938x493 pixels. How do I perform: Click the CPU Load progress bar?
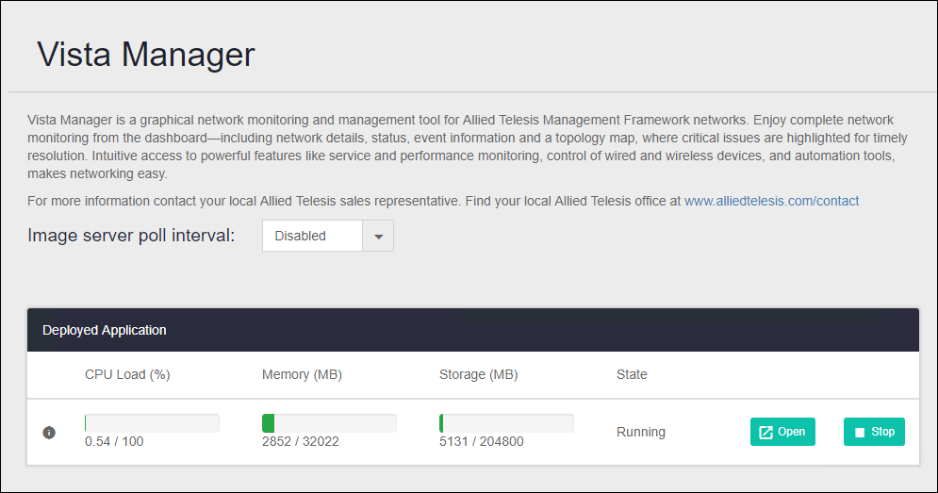coord(152,423)
